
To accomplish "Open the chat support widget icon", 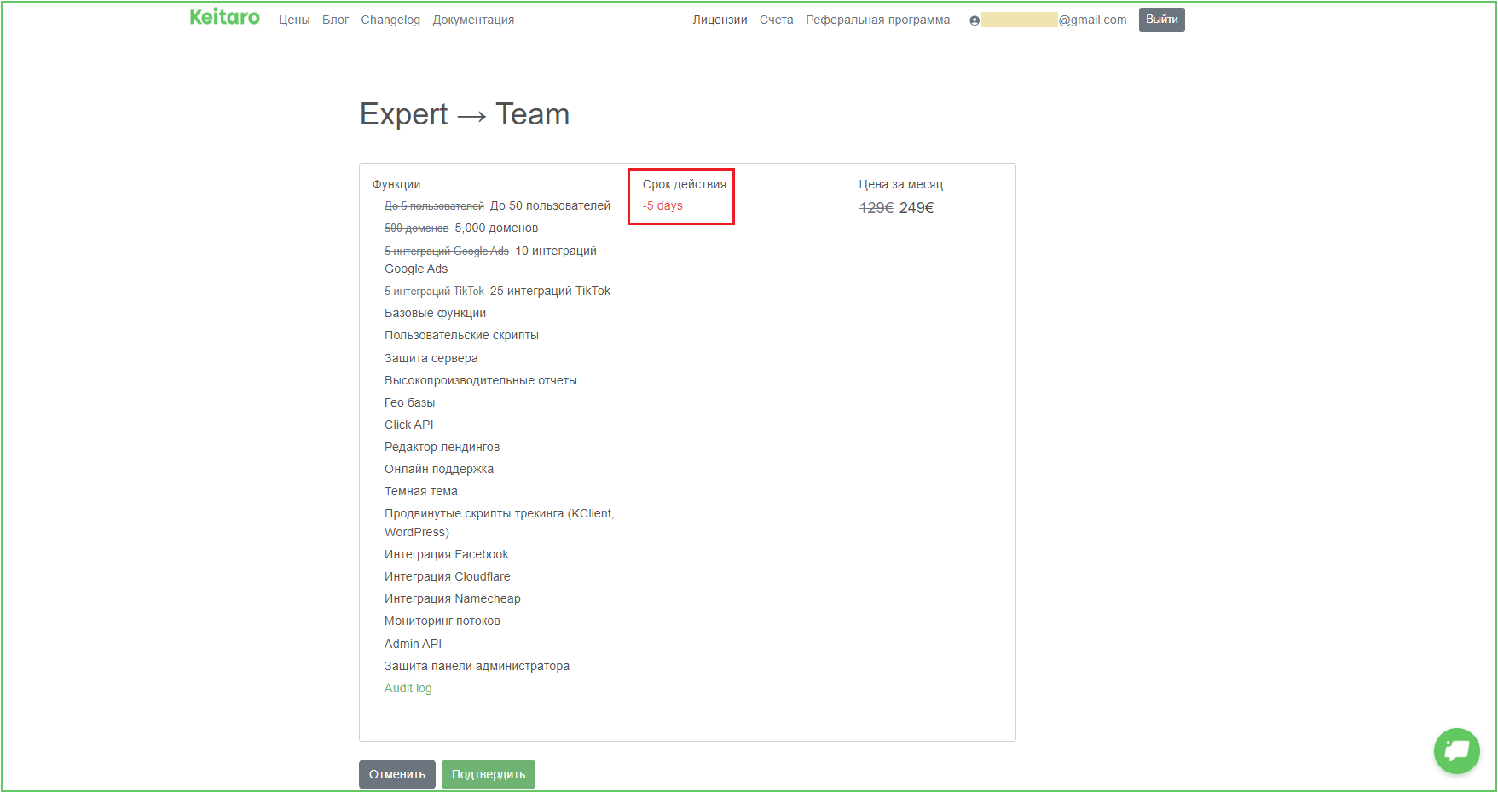I will coord(1456,751).
